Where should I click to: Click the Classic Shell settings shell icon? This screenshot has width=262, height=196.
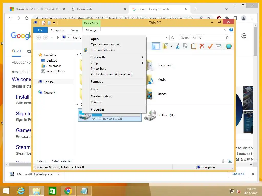[228, 46]
